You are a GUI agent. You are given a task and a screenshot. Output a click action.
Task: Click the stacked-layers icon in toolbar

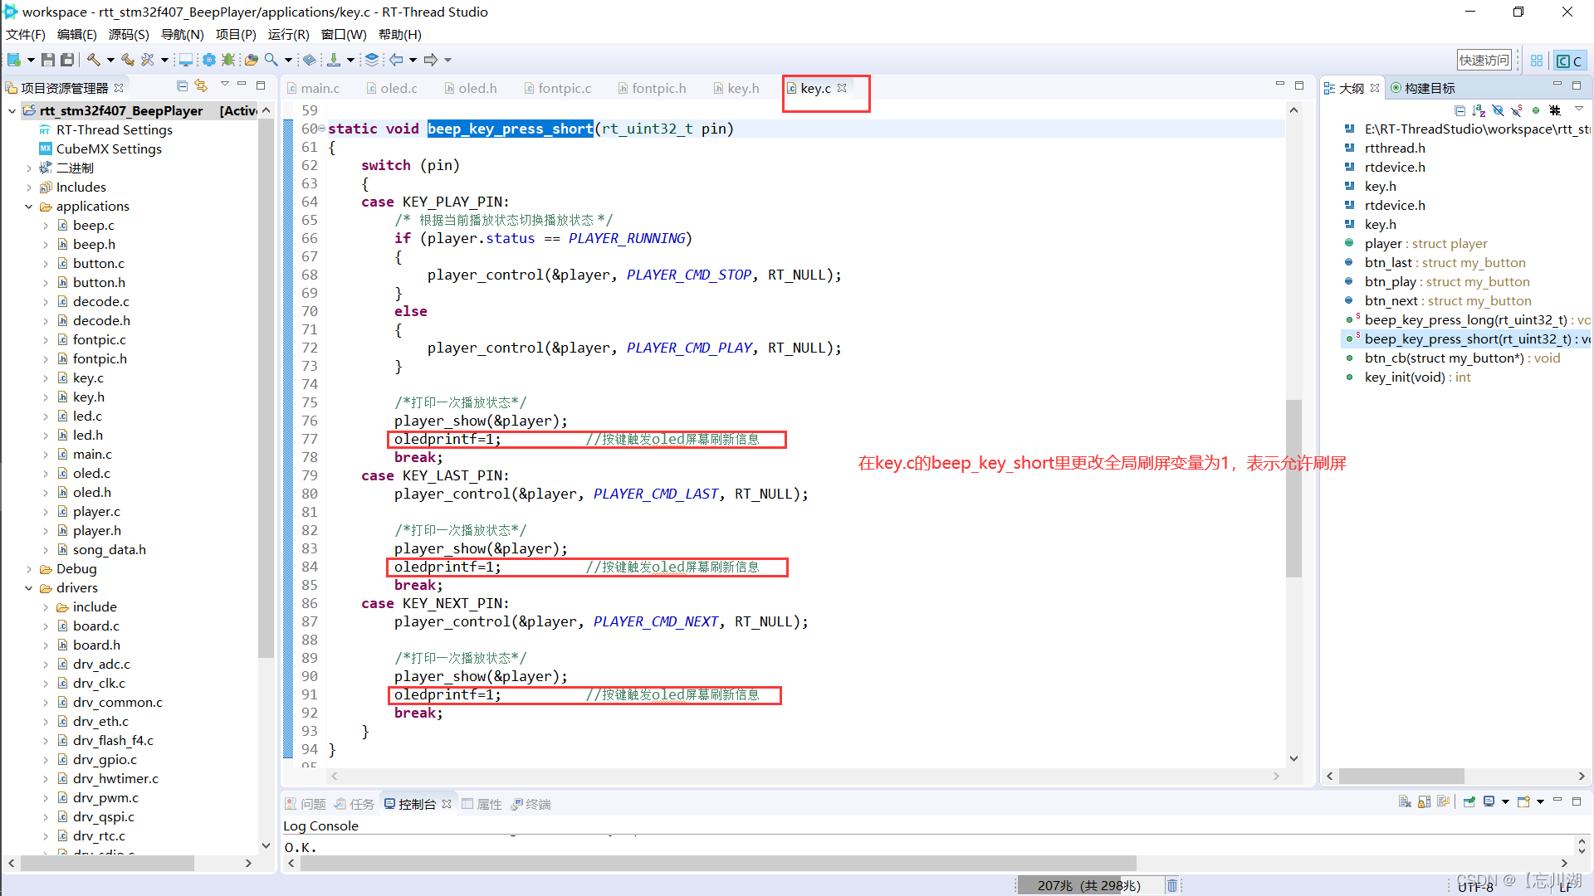click(372, 60)
